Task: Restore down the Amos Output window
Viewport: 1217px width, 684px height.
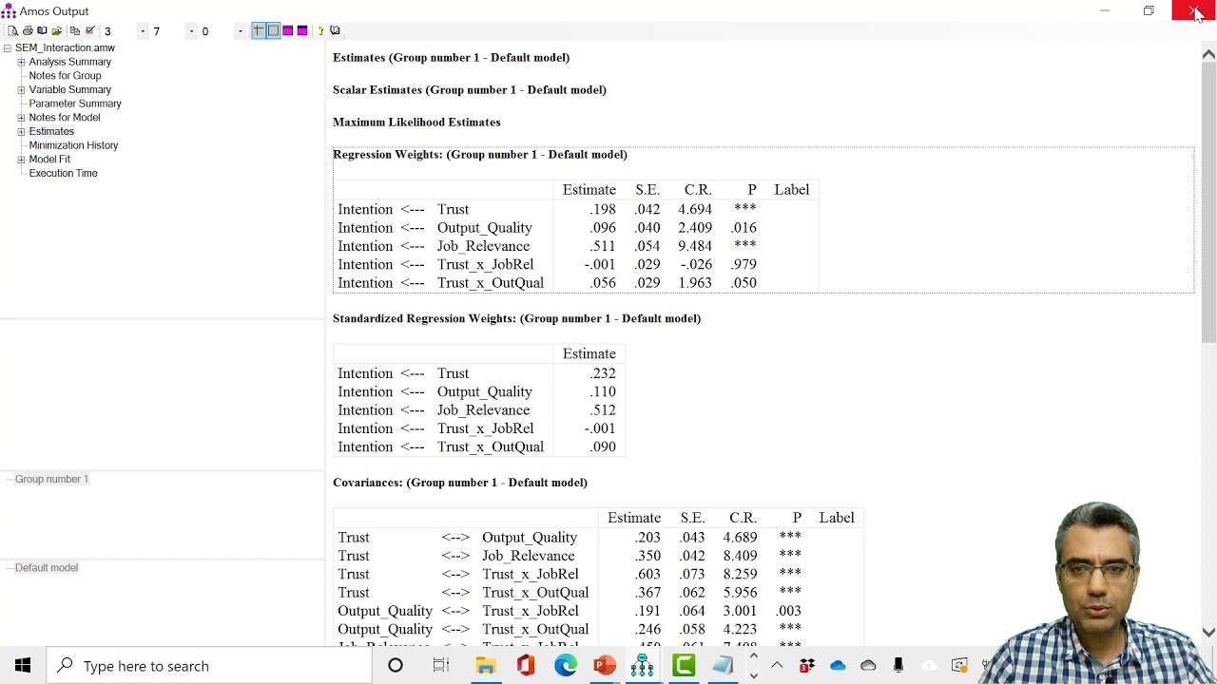Action: 1149,10
